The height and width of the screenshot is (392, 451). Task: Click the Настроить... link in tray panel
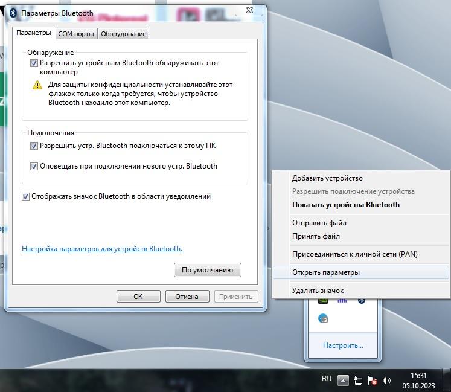(x=343, y=345)
